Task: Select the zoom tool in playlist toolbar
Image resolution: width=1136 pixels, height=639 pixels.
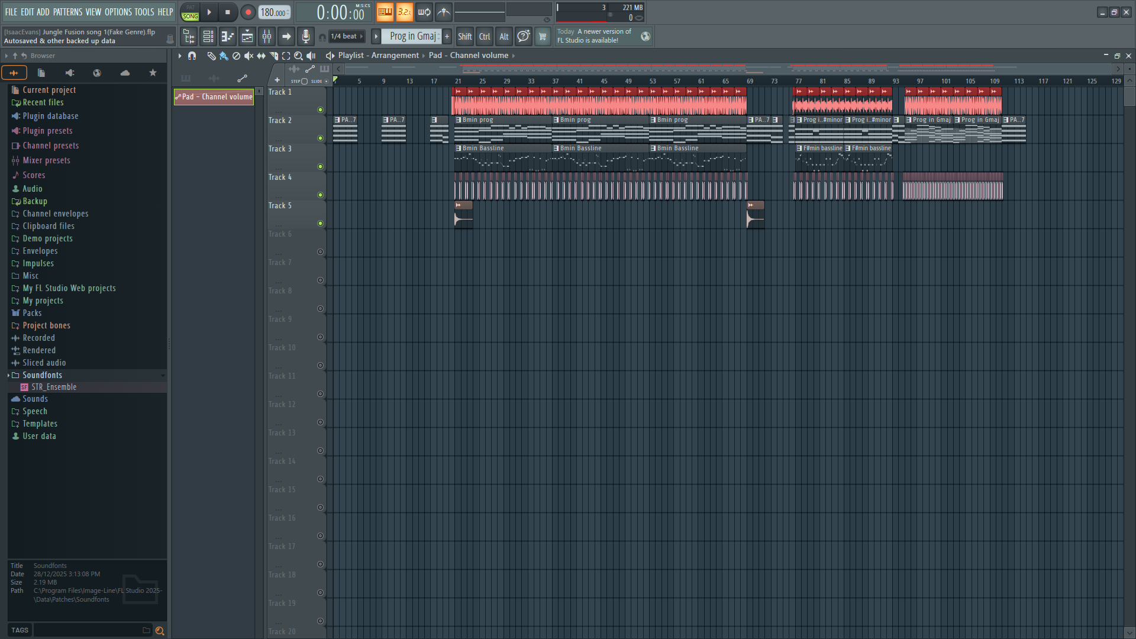Action: point(298,56)
